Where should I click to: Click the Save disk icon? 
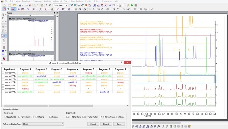[x=20, y=5]
